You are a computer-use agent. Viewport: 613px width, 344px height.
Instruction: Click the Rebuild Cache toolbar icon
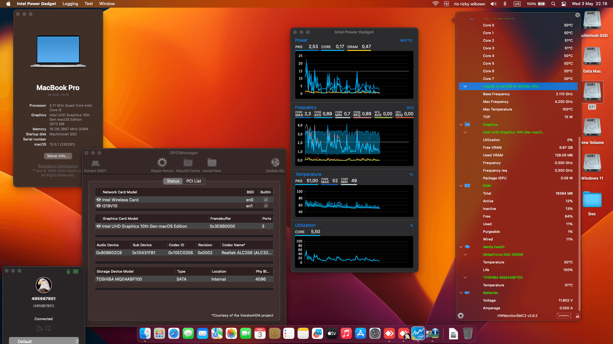coord(188,163)
